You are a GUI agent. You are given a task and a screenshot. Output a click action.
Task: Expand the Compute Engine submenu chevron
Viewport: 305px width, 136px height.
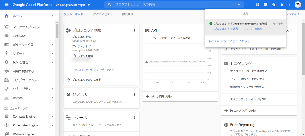point(52,117)
